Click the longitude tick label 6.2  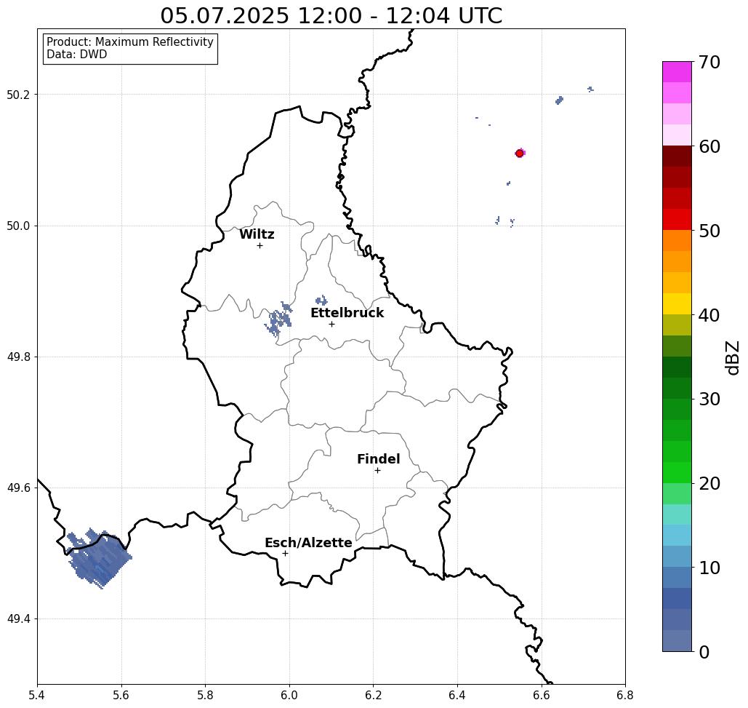[x=374, y=695]
